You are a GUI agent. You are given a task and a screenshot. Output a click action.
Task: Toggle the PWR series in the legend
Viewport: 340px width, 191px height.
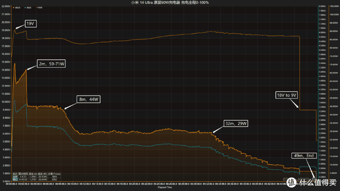pos(39,7)
